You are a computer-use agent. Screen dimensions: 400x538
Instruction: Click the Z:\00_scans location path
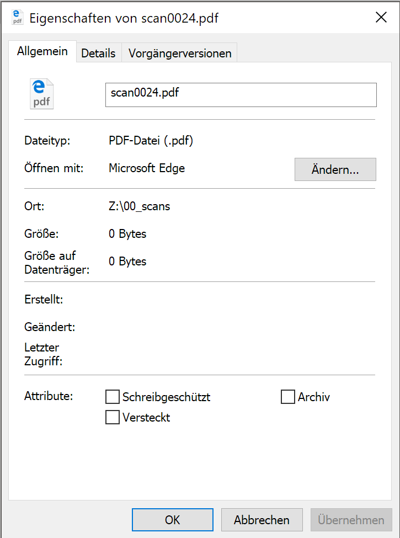click(x=140, y=206)
